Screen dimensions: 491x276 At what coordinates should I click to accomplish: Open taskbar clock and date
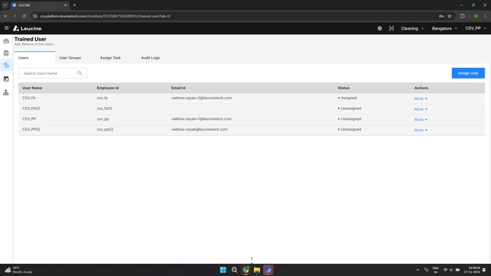pyautogui.click(x=472, y=270)
